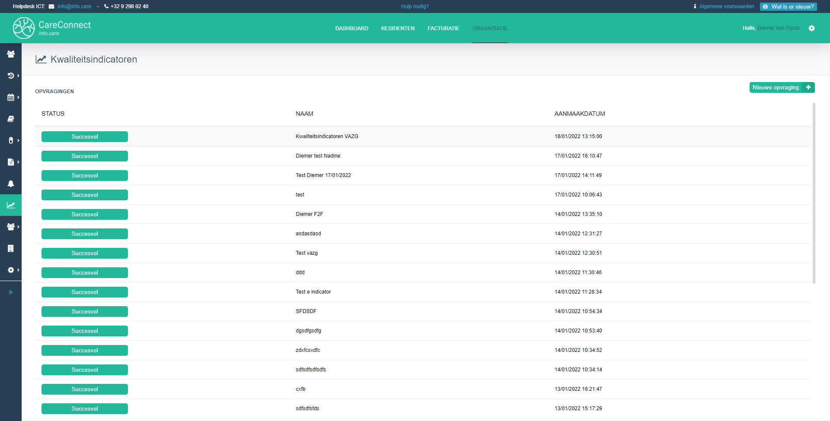Open the staff group icon with arrow
The width and height of the screenshot is (830, 421).
click(11, 227)
